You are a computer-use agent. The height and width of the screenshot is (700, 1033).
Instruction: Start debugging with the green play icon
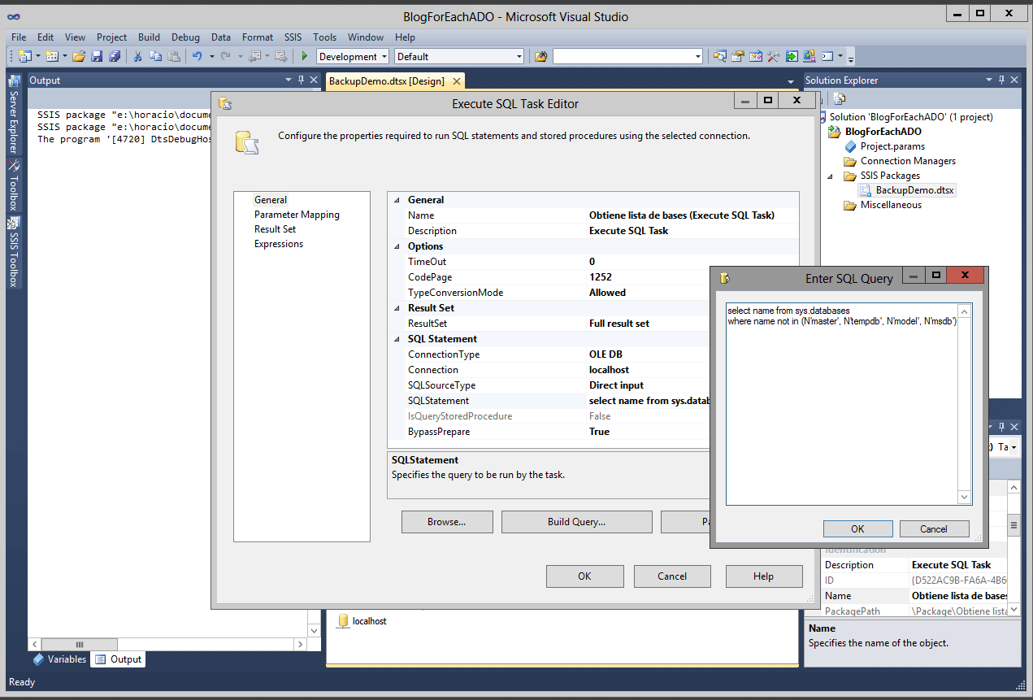pyautogui.click(x=304, y=56)
